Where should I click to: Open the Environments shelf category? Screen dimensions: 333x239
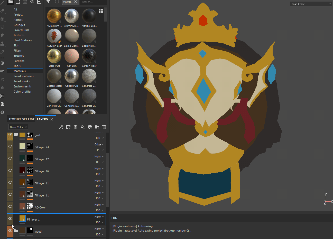pos(23,86)
